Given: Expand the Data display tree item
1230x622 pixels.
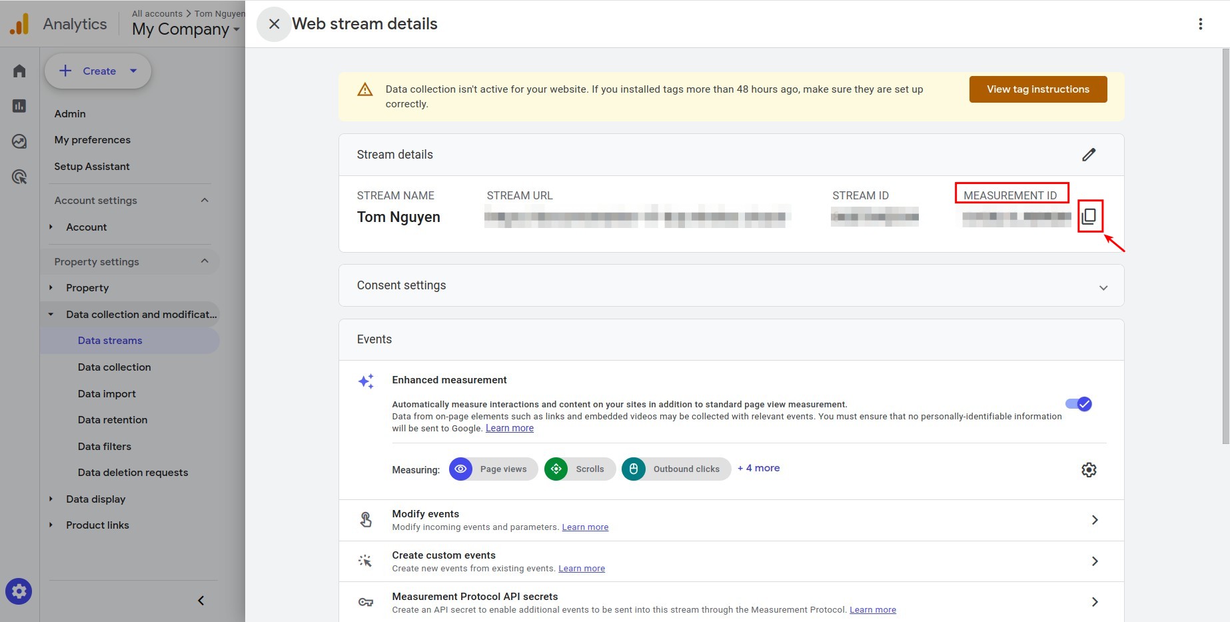Looking at the screenshot, I should pyautogui.click(x=51, y=499).
